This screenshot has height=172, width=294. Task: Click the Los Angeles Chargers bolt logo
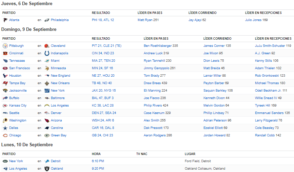click(x=47, y=106)
